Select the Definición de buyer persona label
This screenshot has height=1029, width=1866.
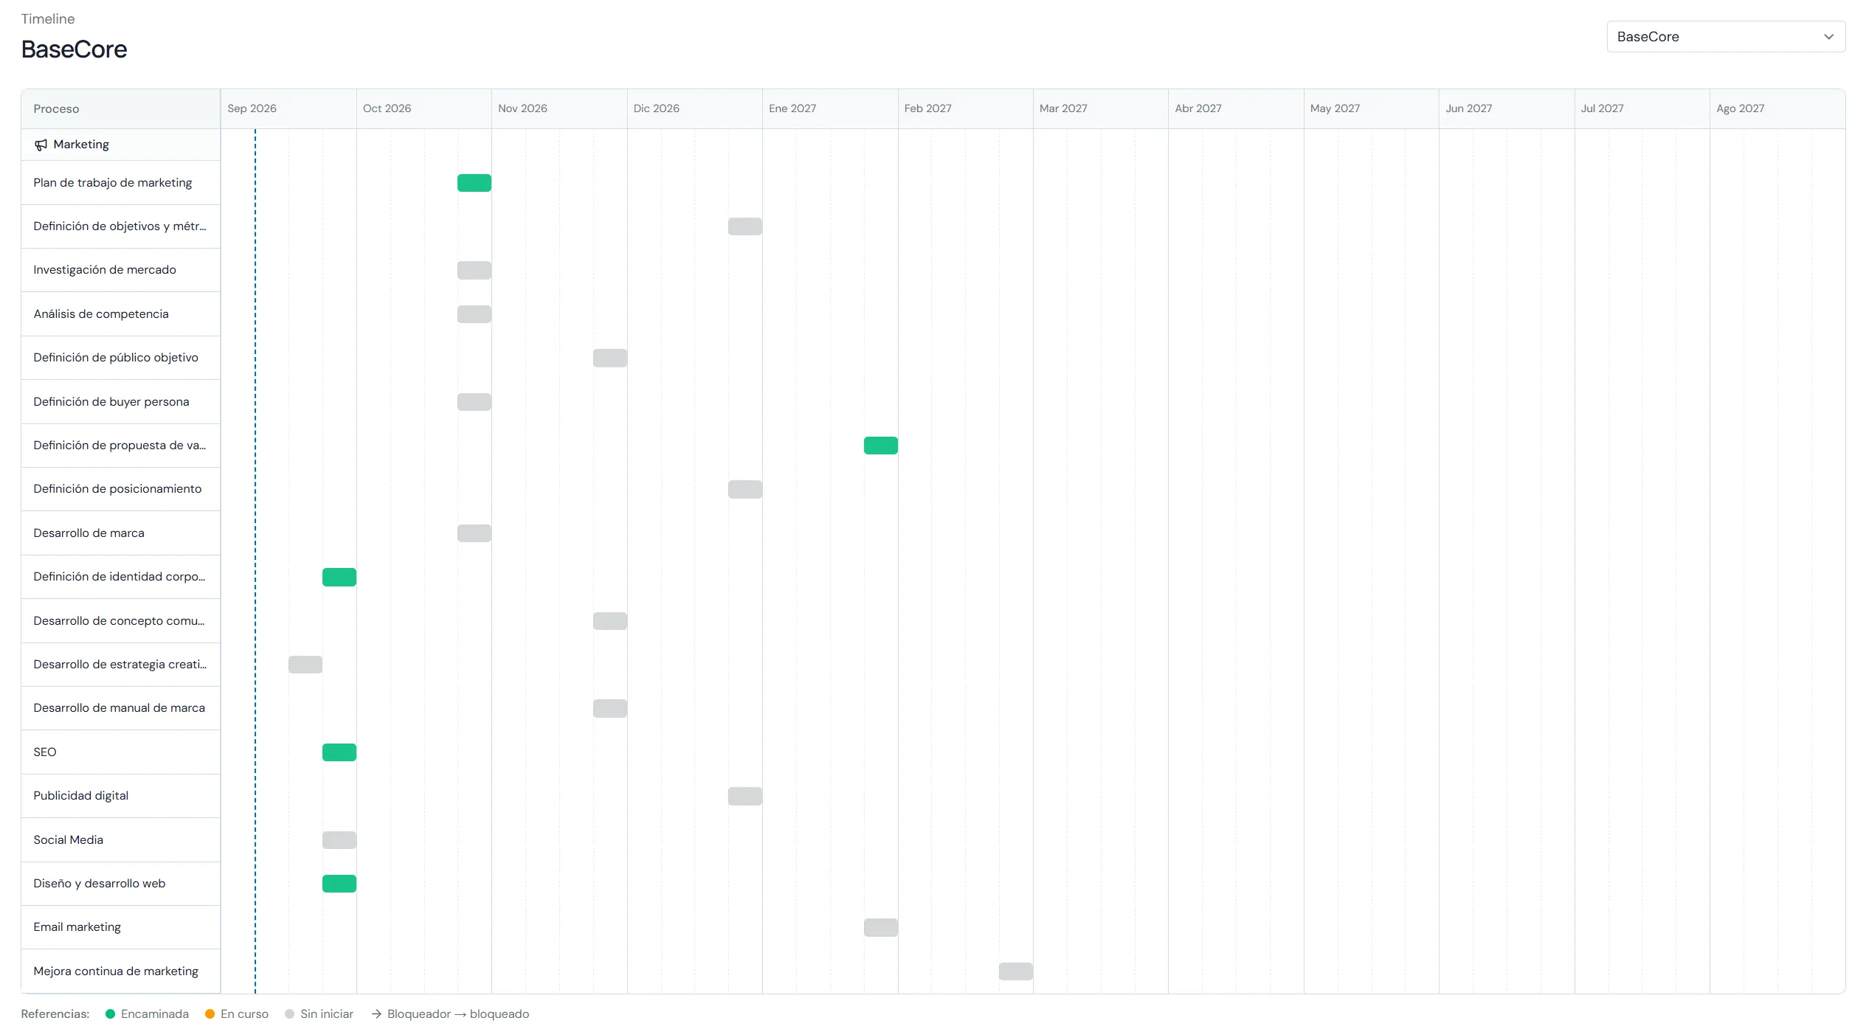(111, 402)
